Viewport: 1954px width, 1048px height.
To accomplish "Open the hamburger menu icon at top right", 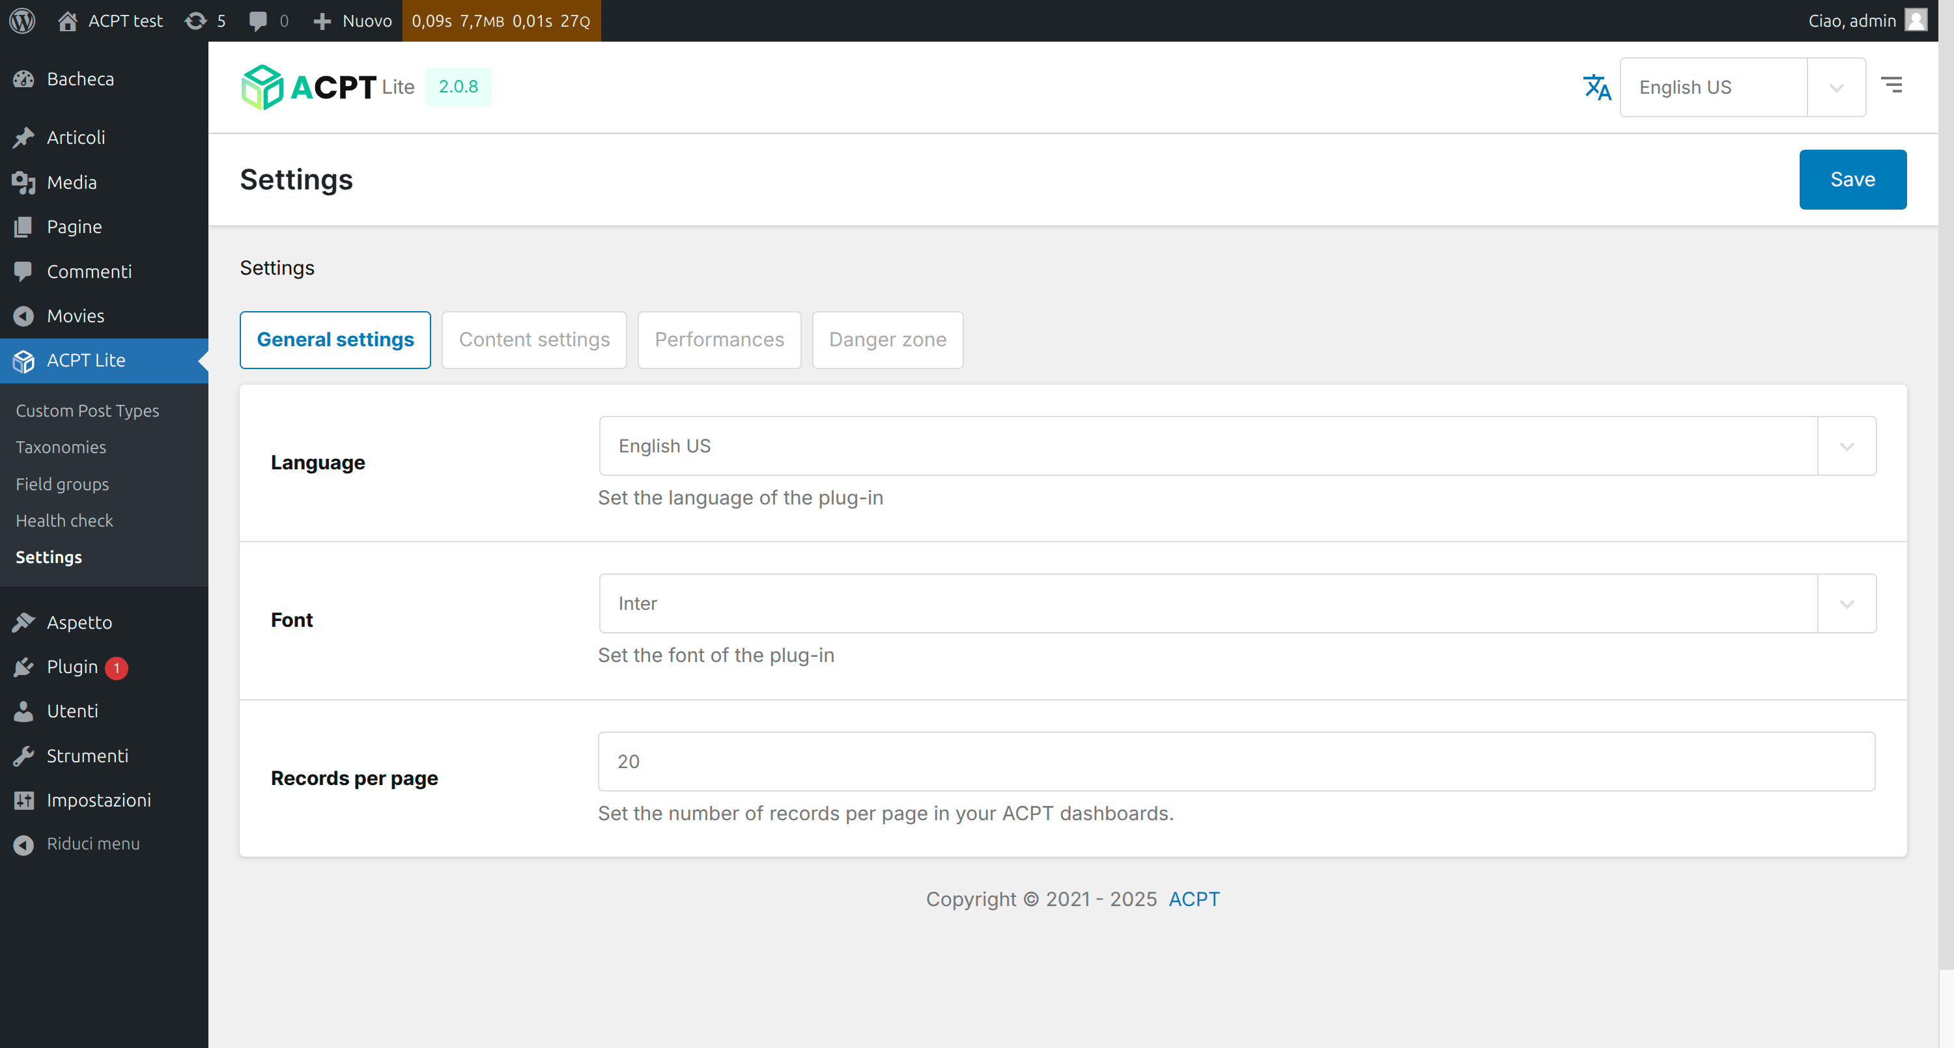I will [1892, 85].
